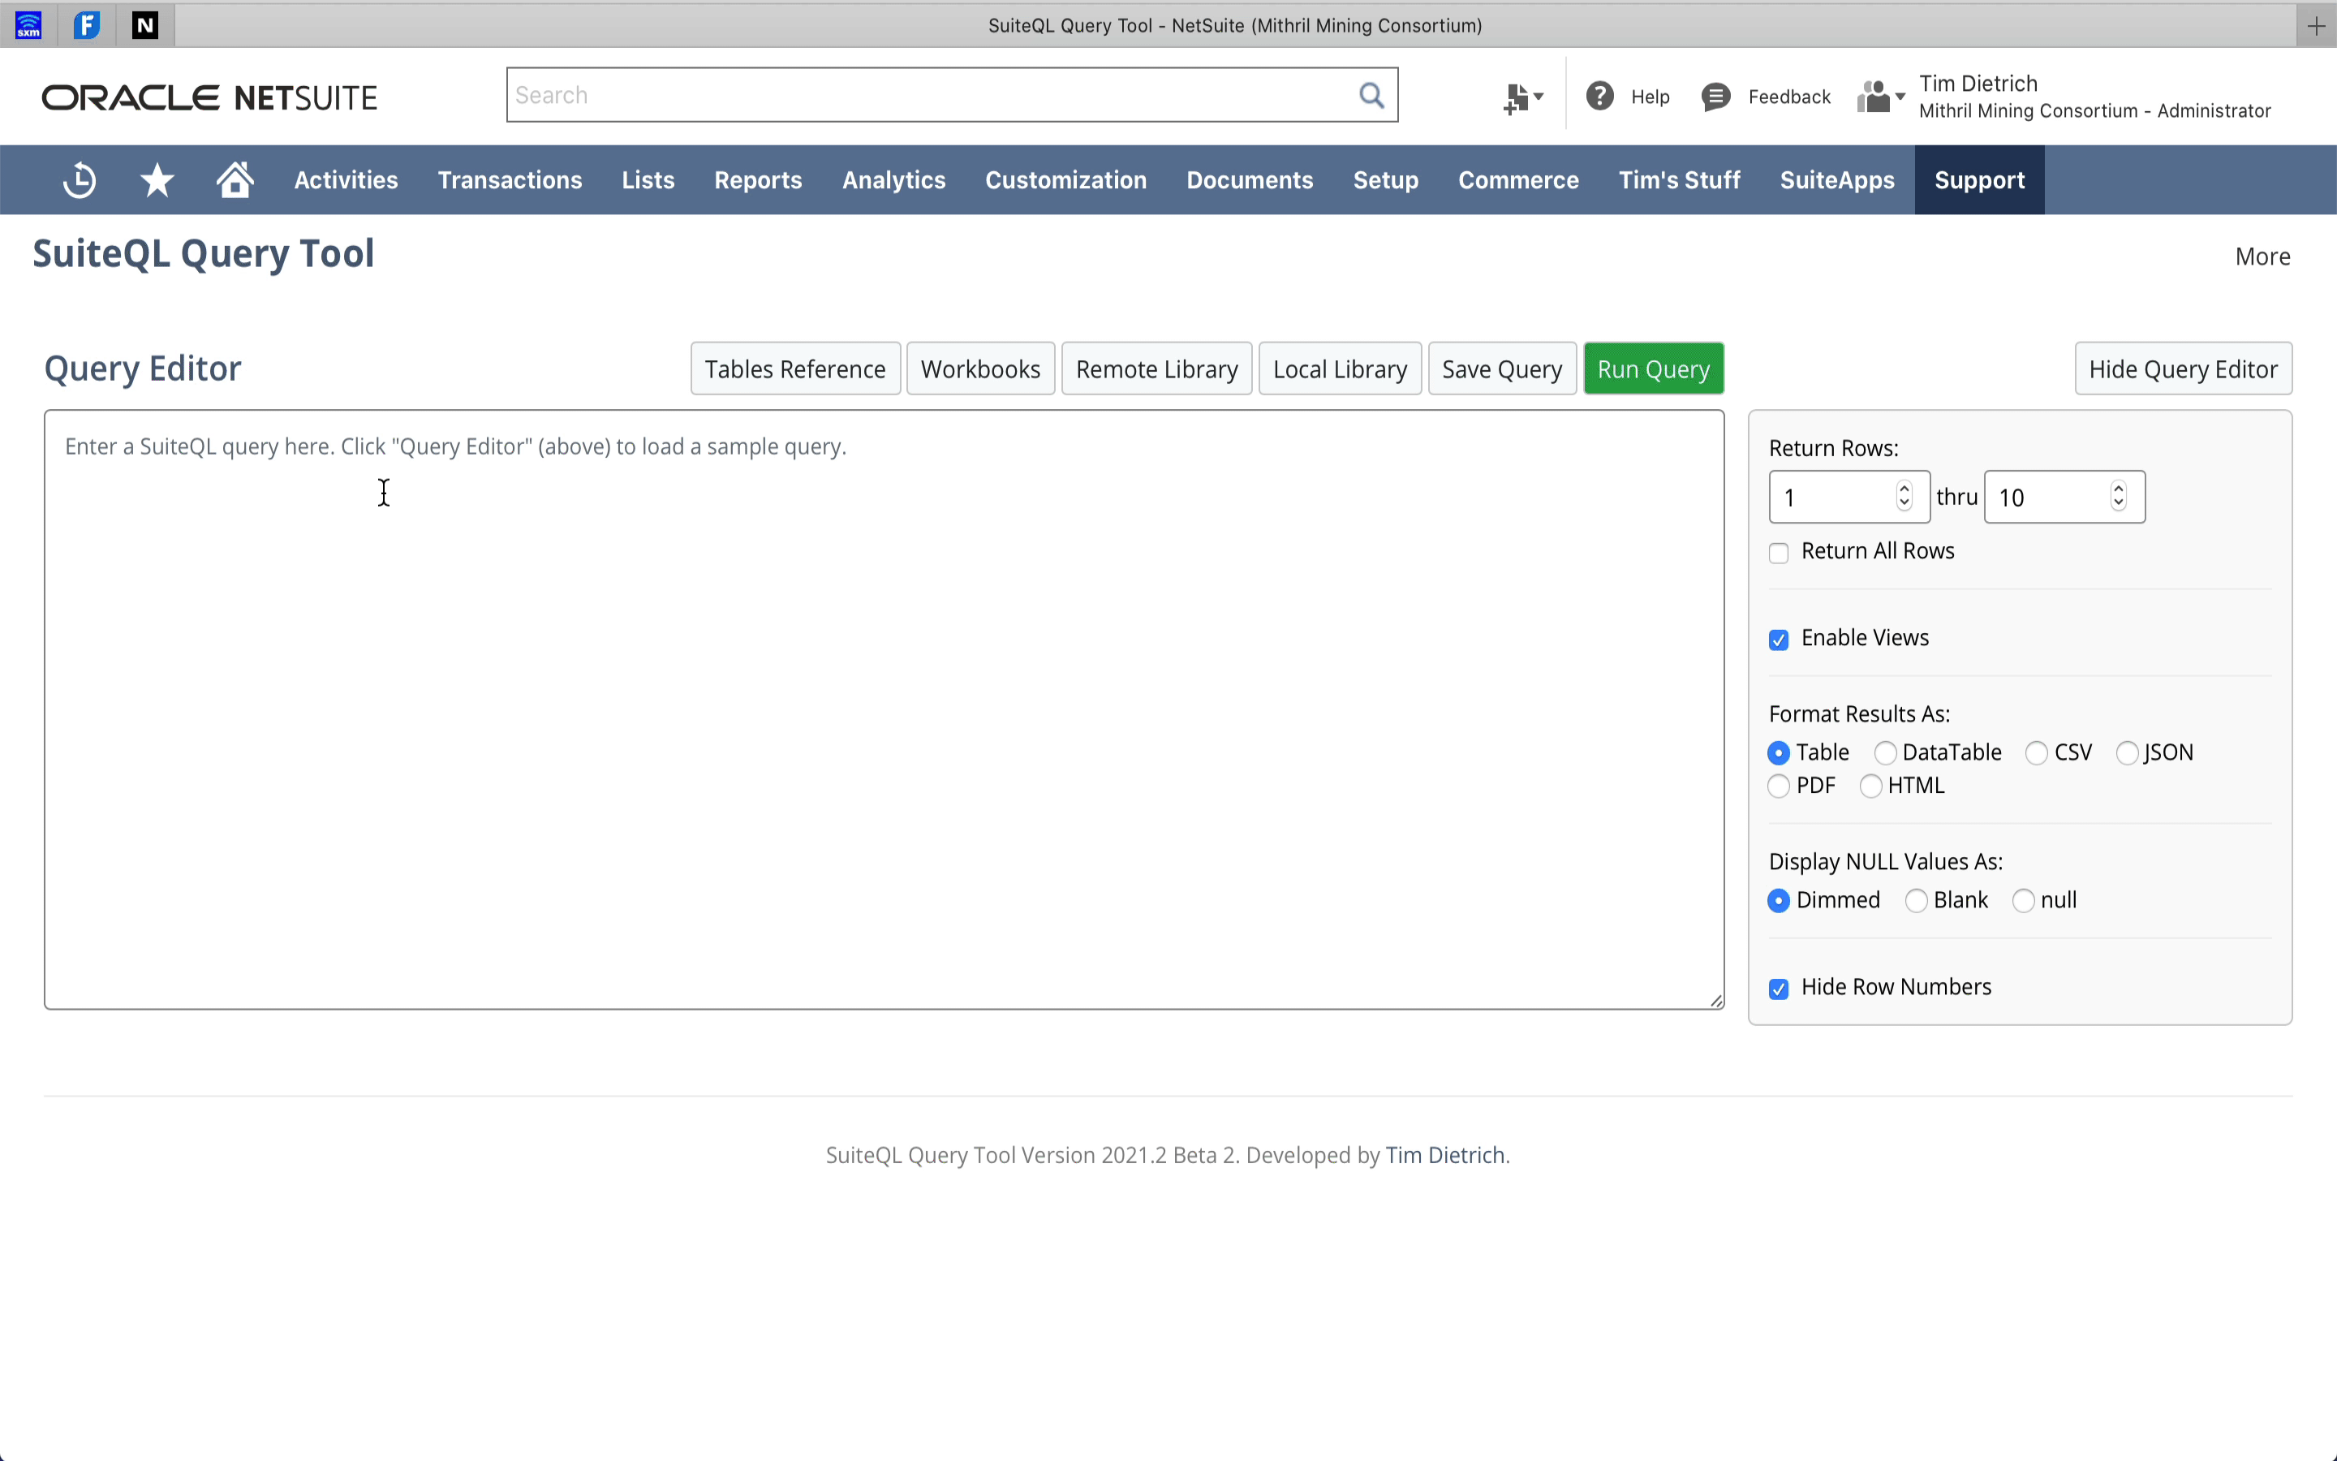This screenshot has height=1461, width=2337.
Task: Open the Transactions menu
Action: click(x=510, y=179)
